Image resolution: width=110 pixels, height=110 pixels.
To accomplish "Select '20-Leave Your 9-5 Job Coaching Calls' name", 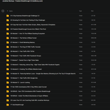I will click(30, 100).
